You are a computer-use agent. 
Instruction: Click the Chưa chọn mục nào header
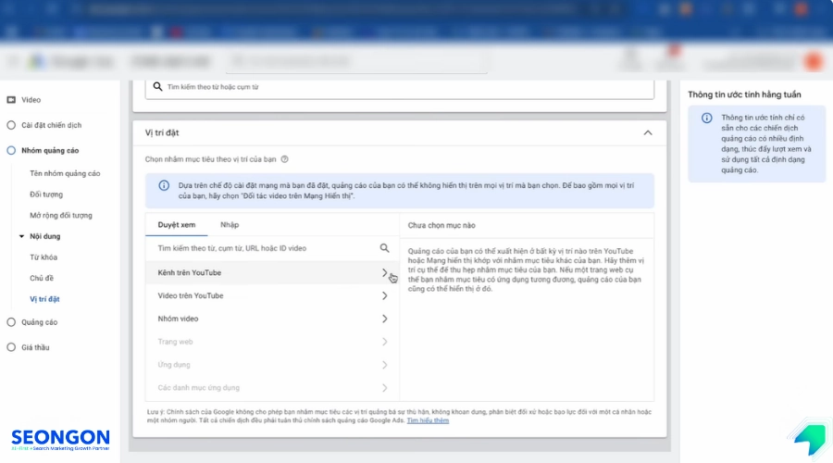[x=441, y=225]
